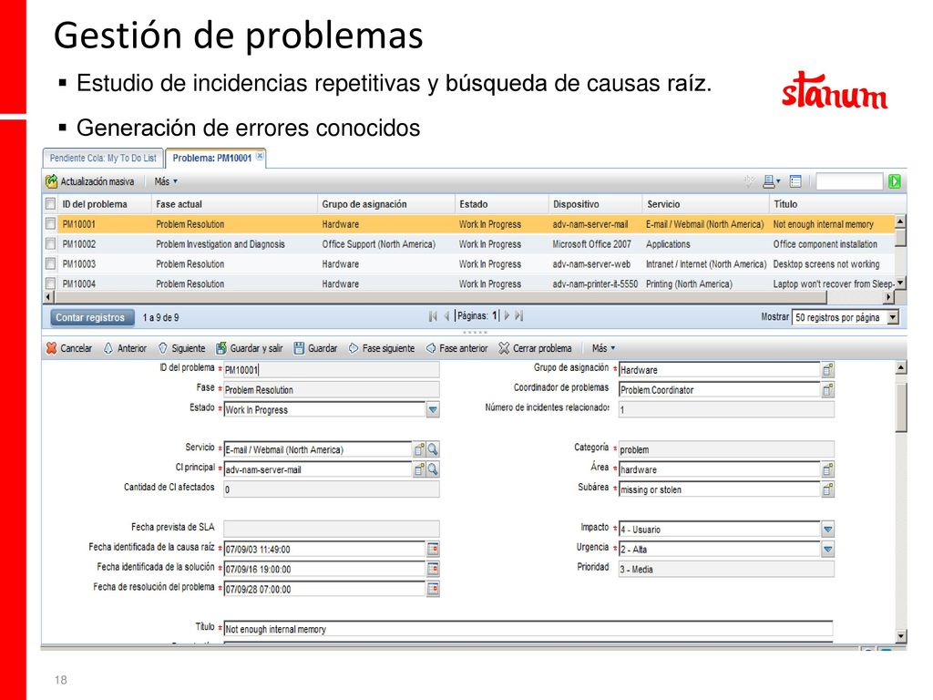
Task: Select Problem Investigation and Diagnosis cell
Action: pyautogui.click(x=220, y=244)
